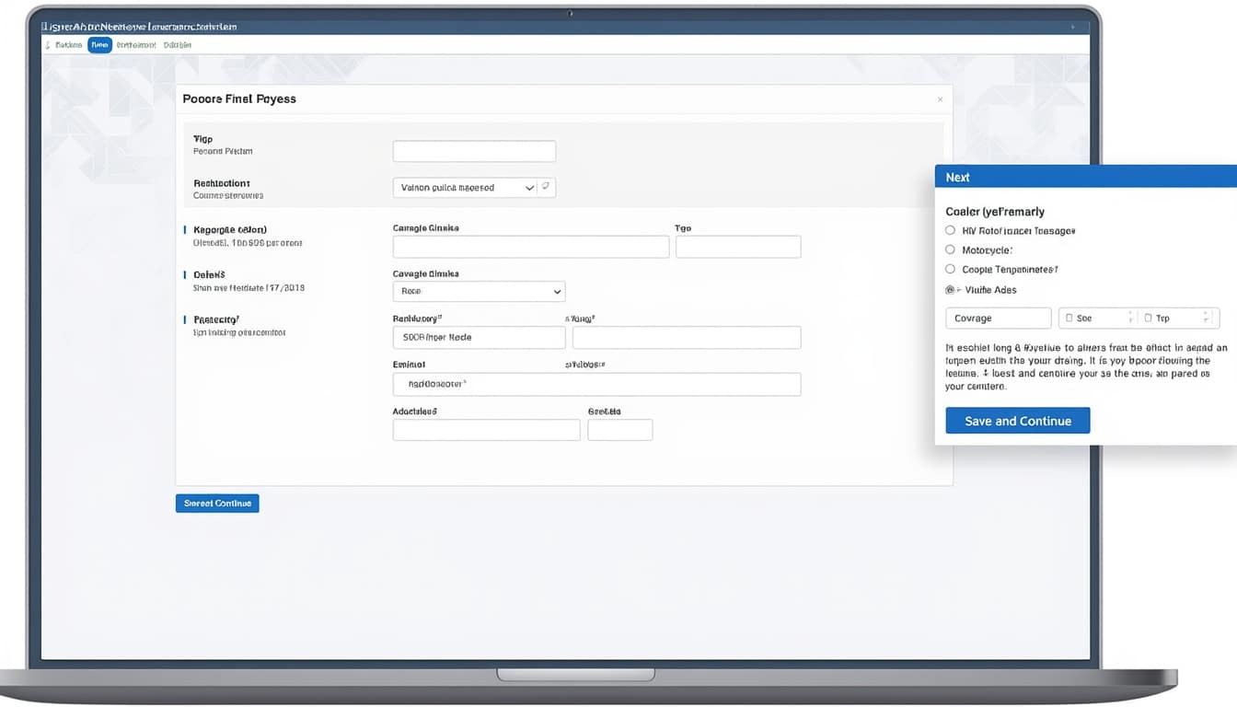Click the edit icon beside the validation dropdown
The height and width of the screenshot is (707, 1237).
coord(547,186)
